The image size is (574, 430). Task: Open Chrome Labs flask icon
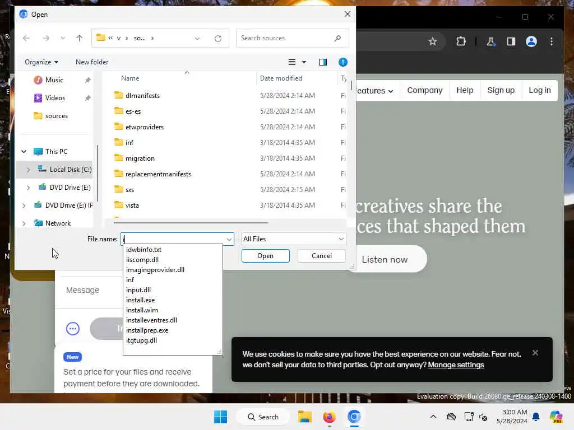coord(490,41)
